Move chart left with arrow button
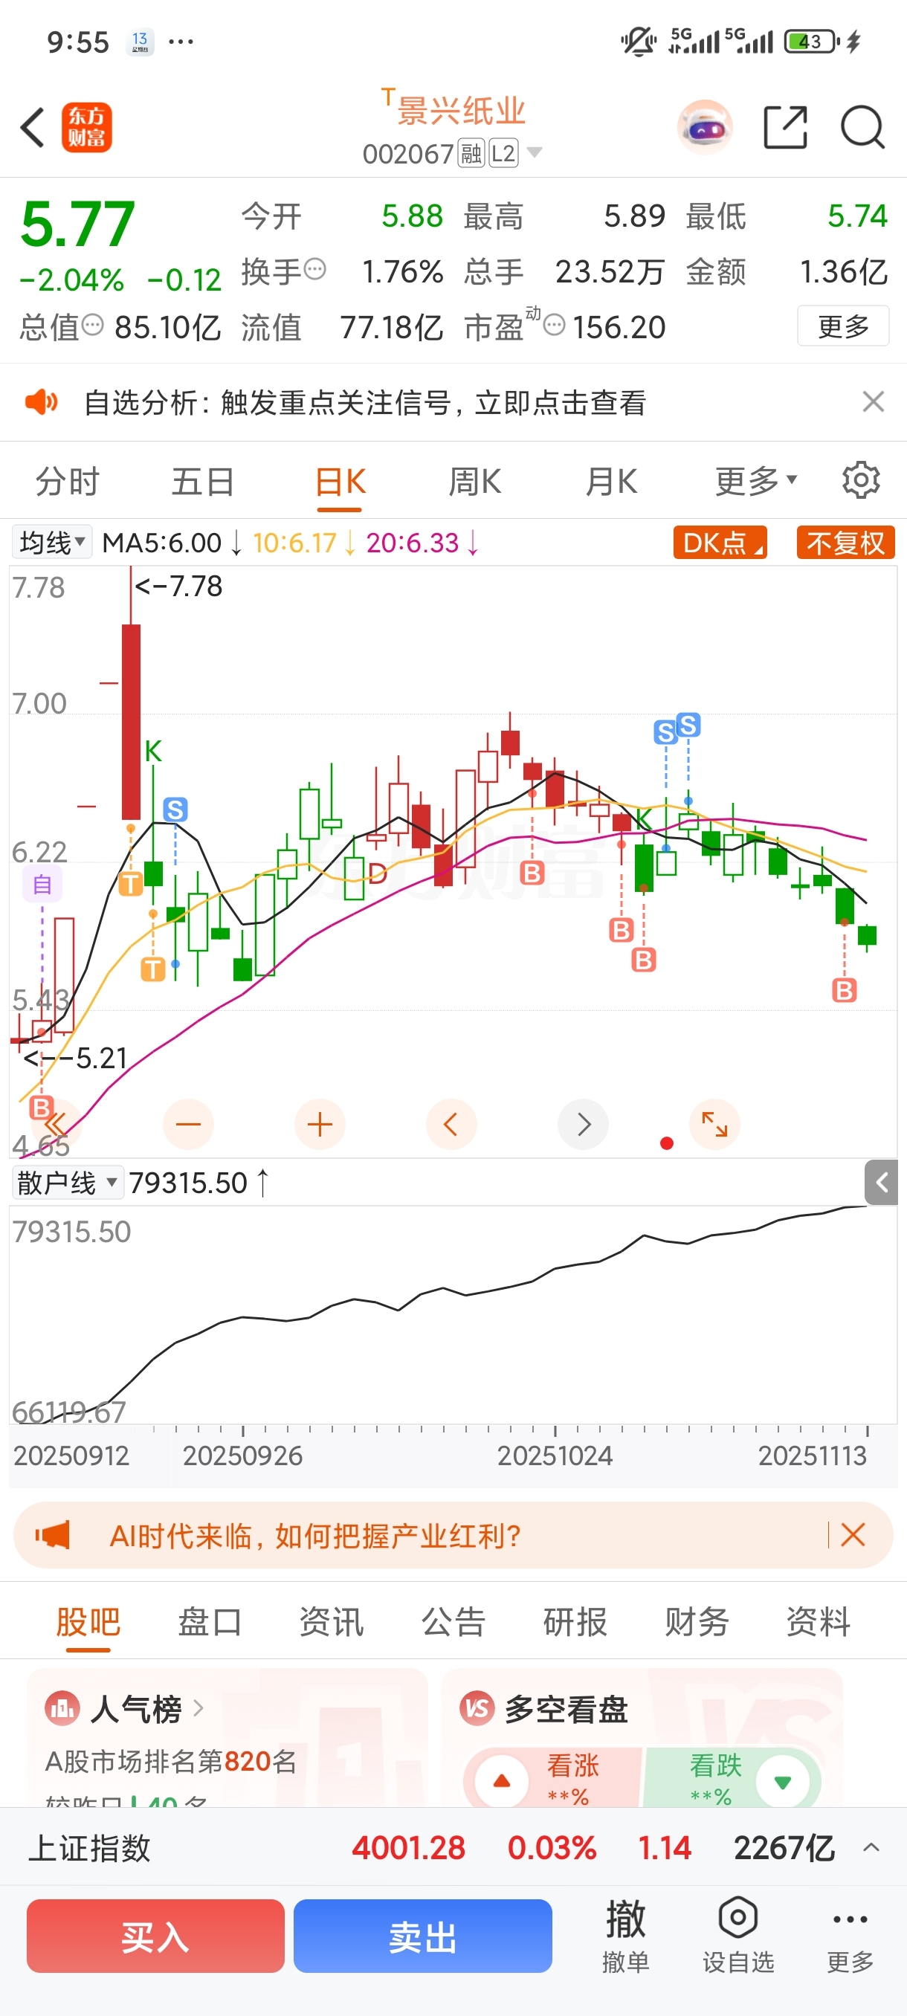 click(x=451, y=1125)
